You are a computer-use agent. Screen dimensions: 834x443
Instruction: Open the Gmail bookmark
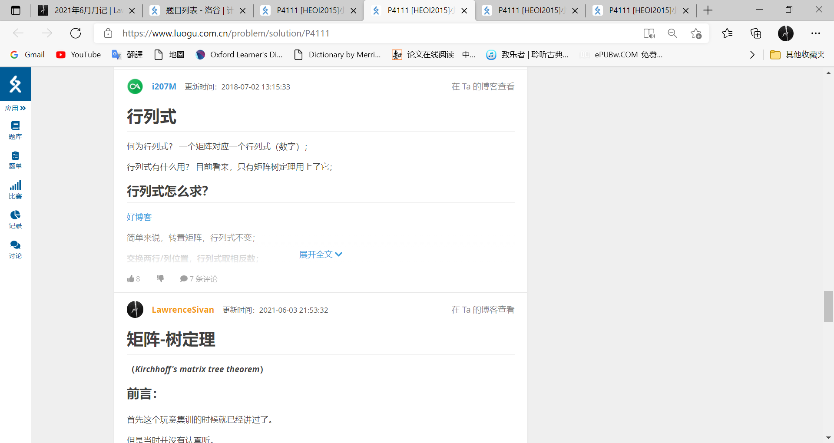[27, 55]
